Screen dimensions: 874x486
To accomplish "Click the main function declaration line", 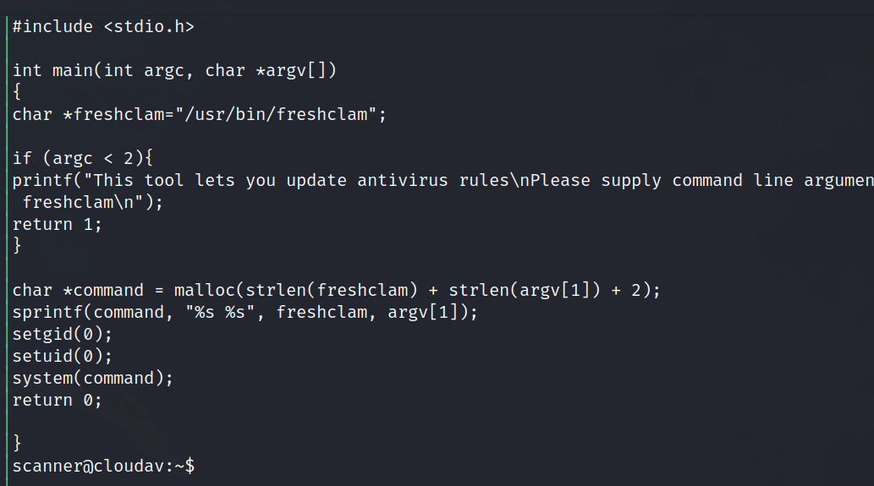I will [174, 70].
